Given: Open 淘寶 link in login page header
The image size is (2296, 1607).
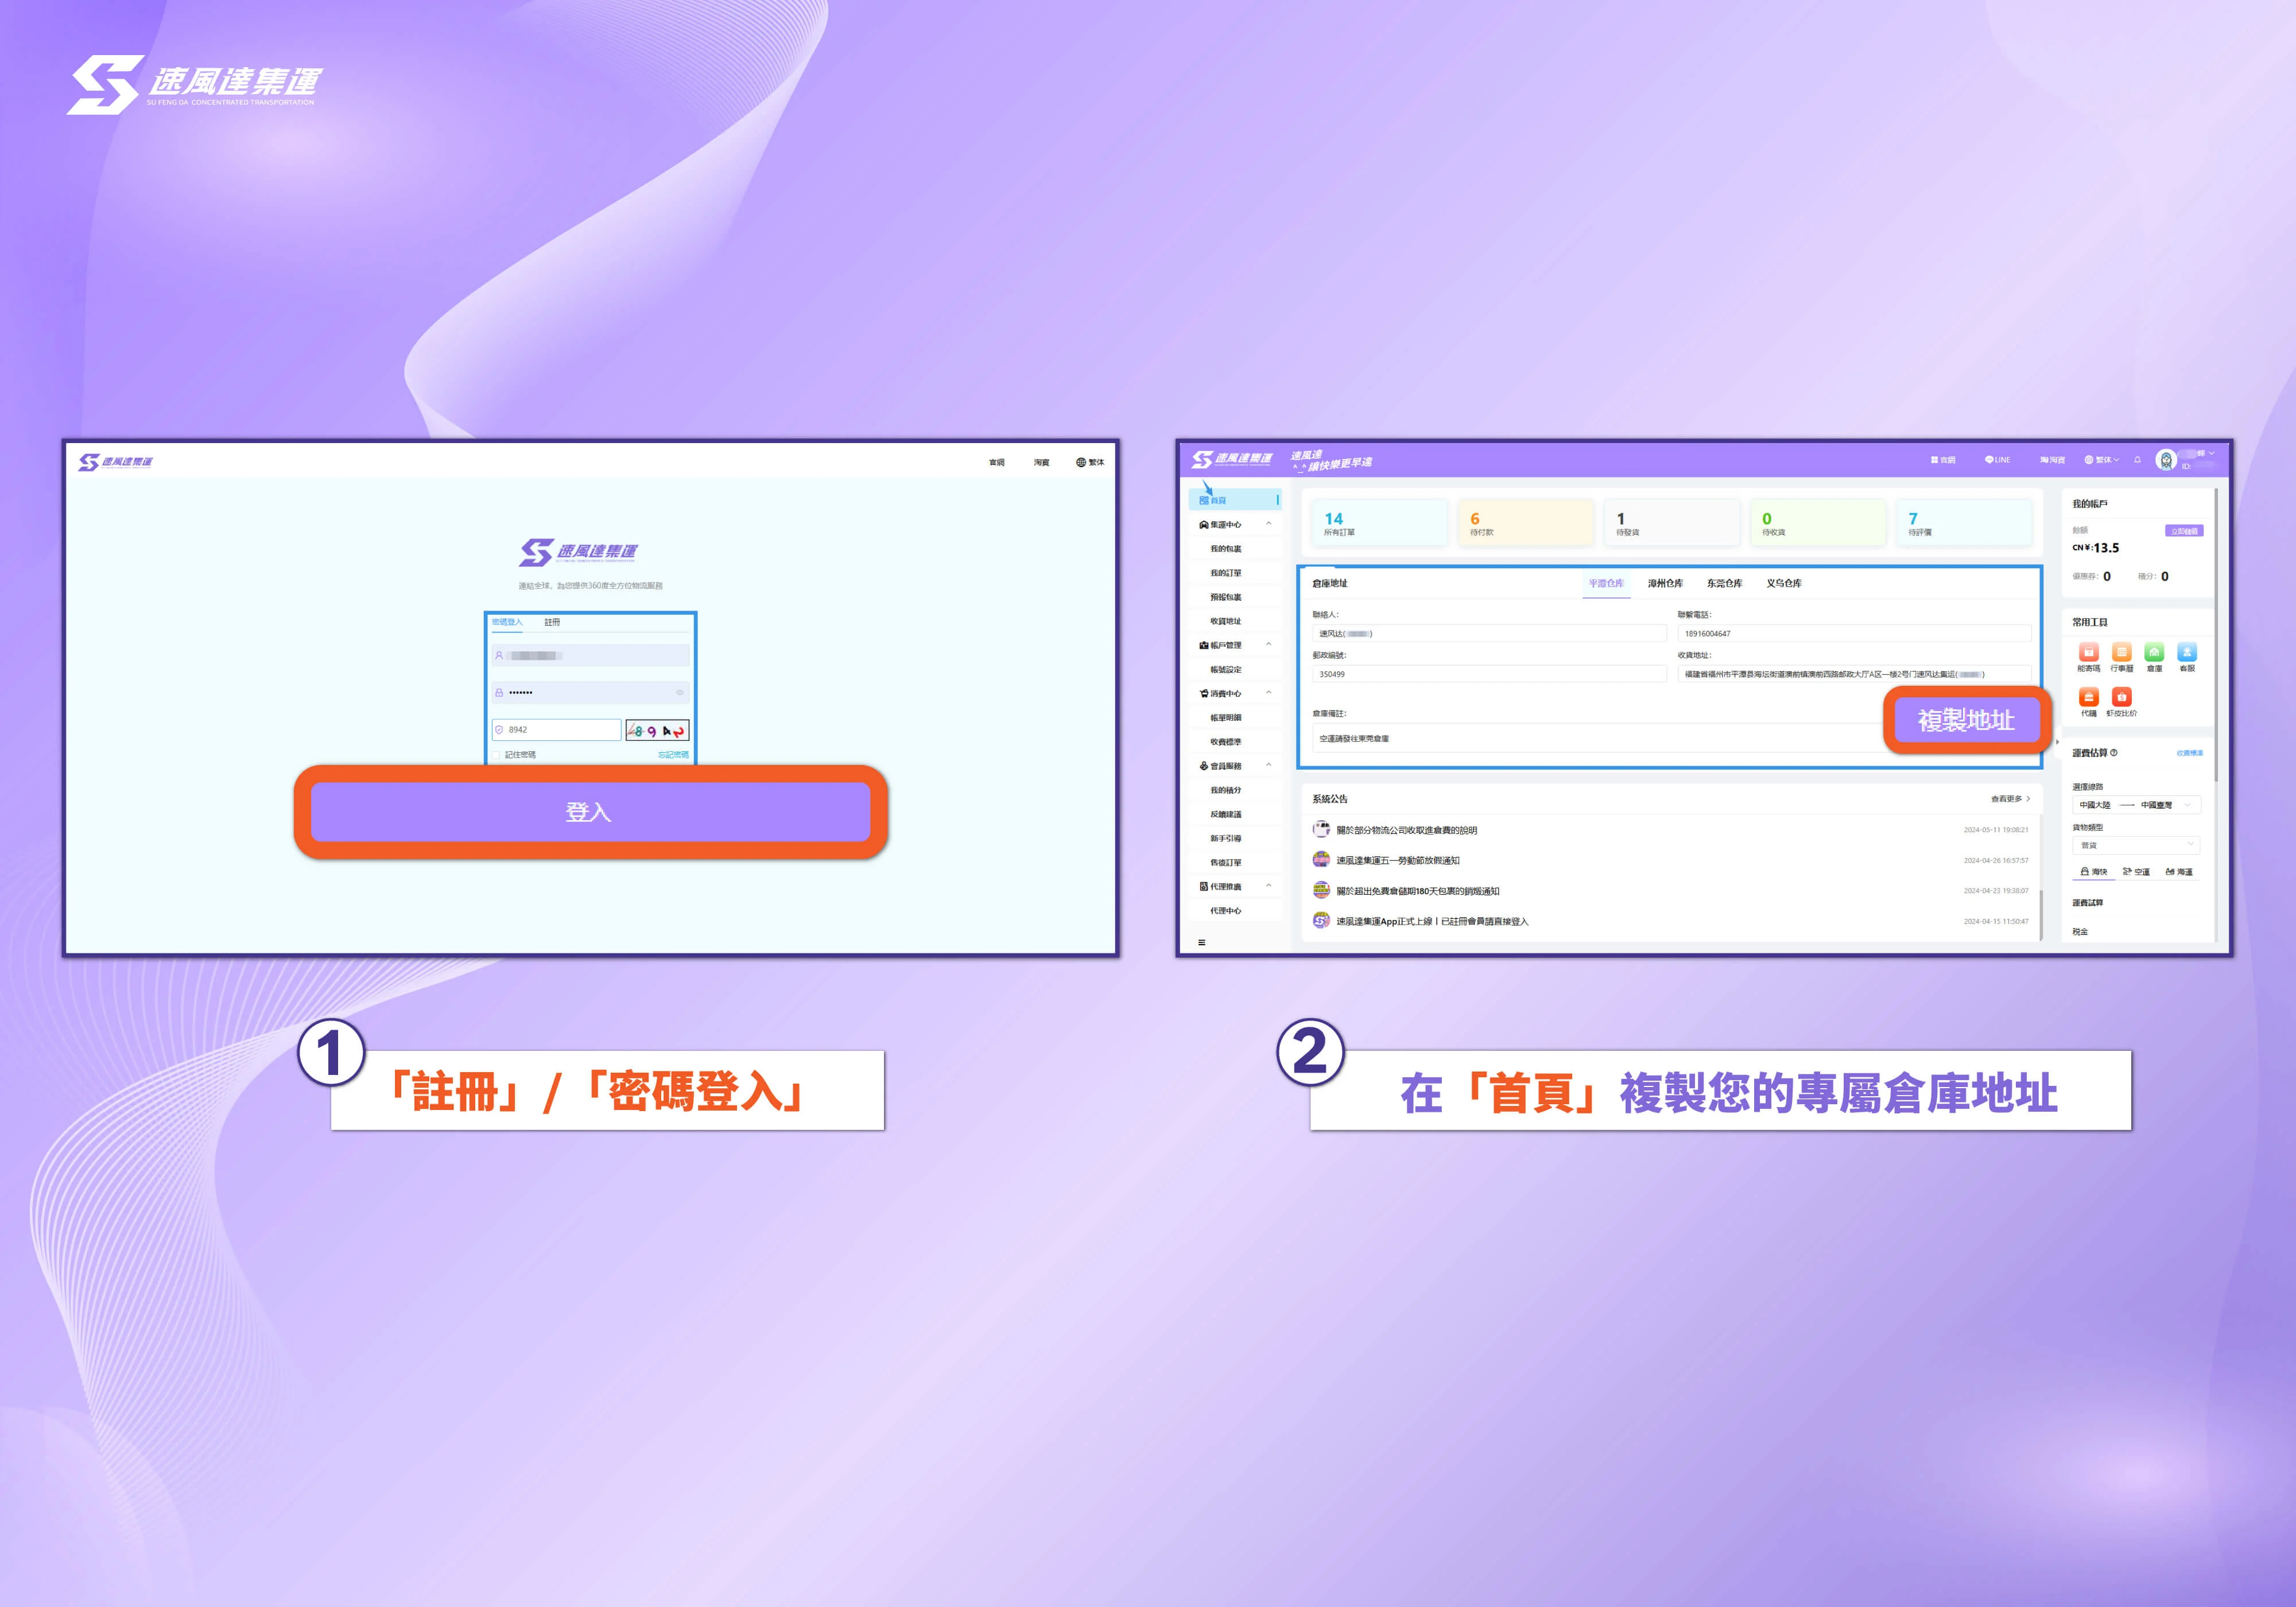Looking at the screenshot, I should [1042, 462].
